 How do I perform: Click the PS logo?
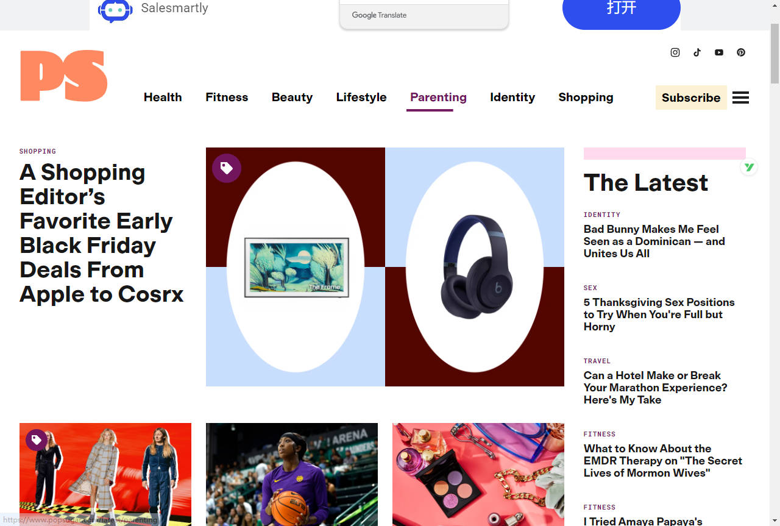[64, 76]
